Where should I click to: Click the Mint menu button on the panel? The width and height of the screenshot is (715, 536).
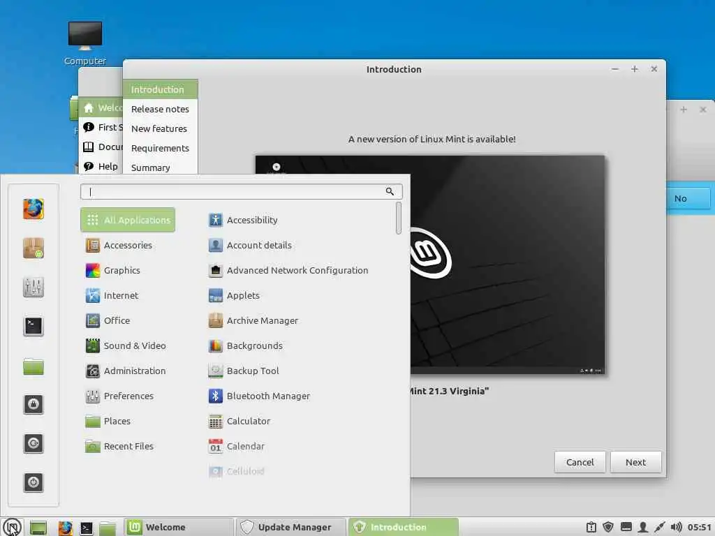pos(12,528)
